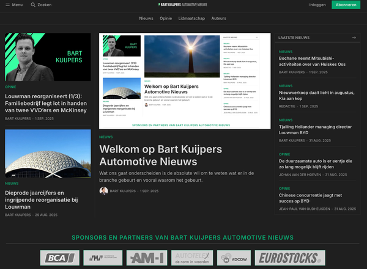Open Bochane neemt Mitsubishi-activiteiten article

[312, 61]
